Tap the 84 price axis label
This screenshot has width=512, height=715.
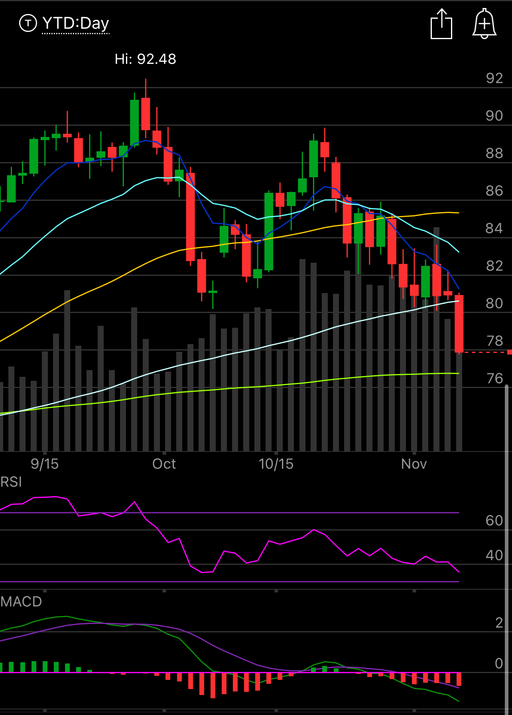pos(494,228)
